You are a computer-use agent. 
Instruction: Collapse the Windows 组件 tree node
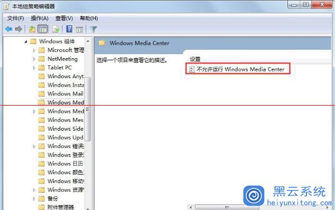[x=26, y=41]
